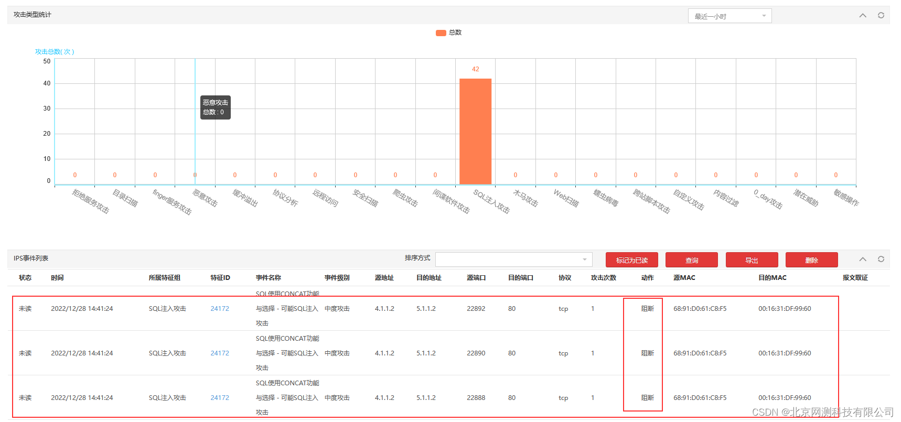901x422 pixels.
Task: Click the 间谍软件攻击 axis label
Action: (x=452, y=201)
